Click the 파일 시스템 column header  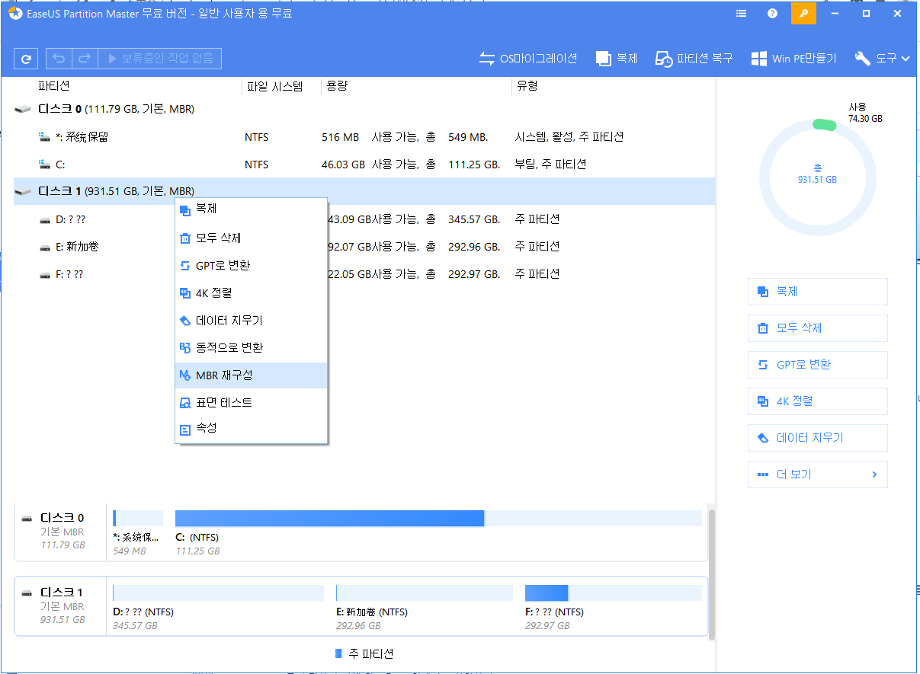(x=275, y=86)
